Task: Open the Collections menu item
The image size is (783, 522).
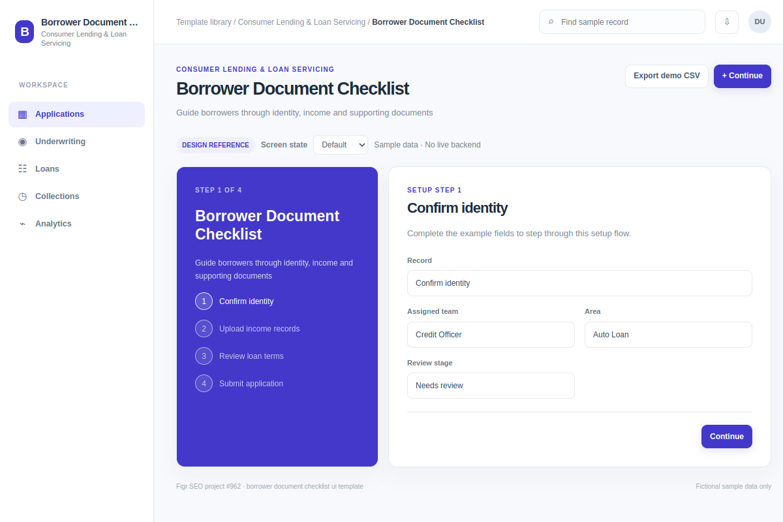Action: (76, 196)
